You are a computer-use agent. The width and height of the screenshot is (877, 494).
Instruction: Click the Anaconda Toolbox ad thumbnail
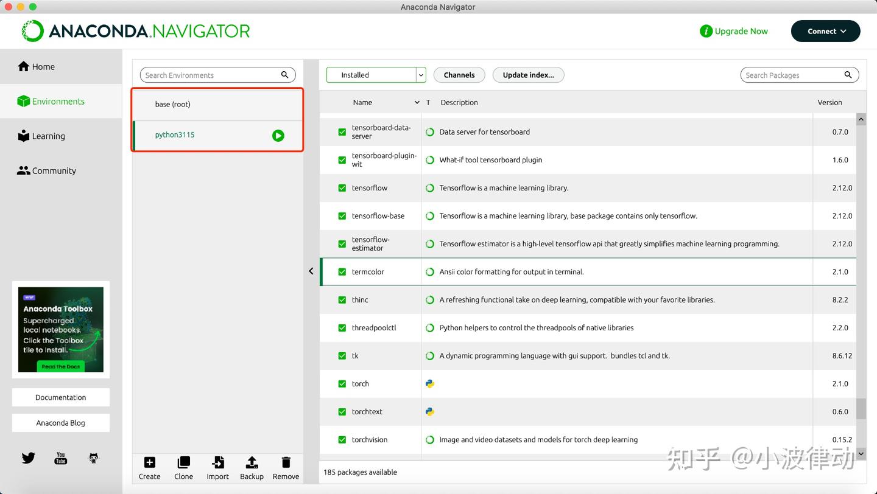(x=61, y=329)
